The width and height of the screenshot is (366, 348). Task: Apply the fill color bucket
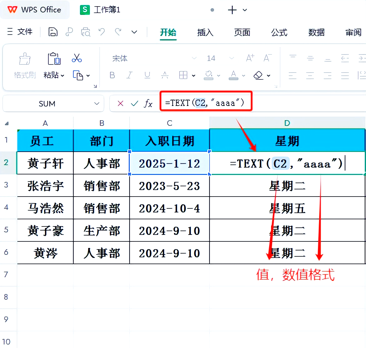point(208,75)
